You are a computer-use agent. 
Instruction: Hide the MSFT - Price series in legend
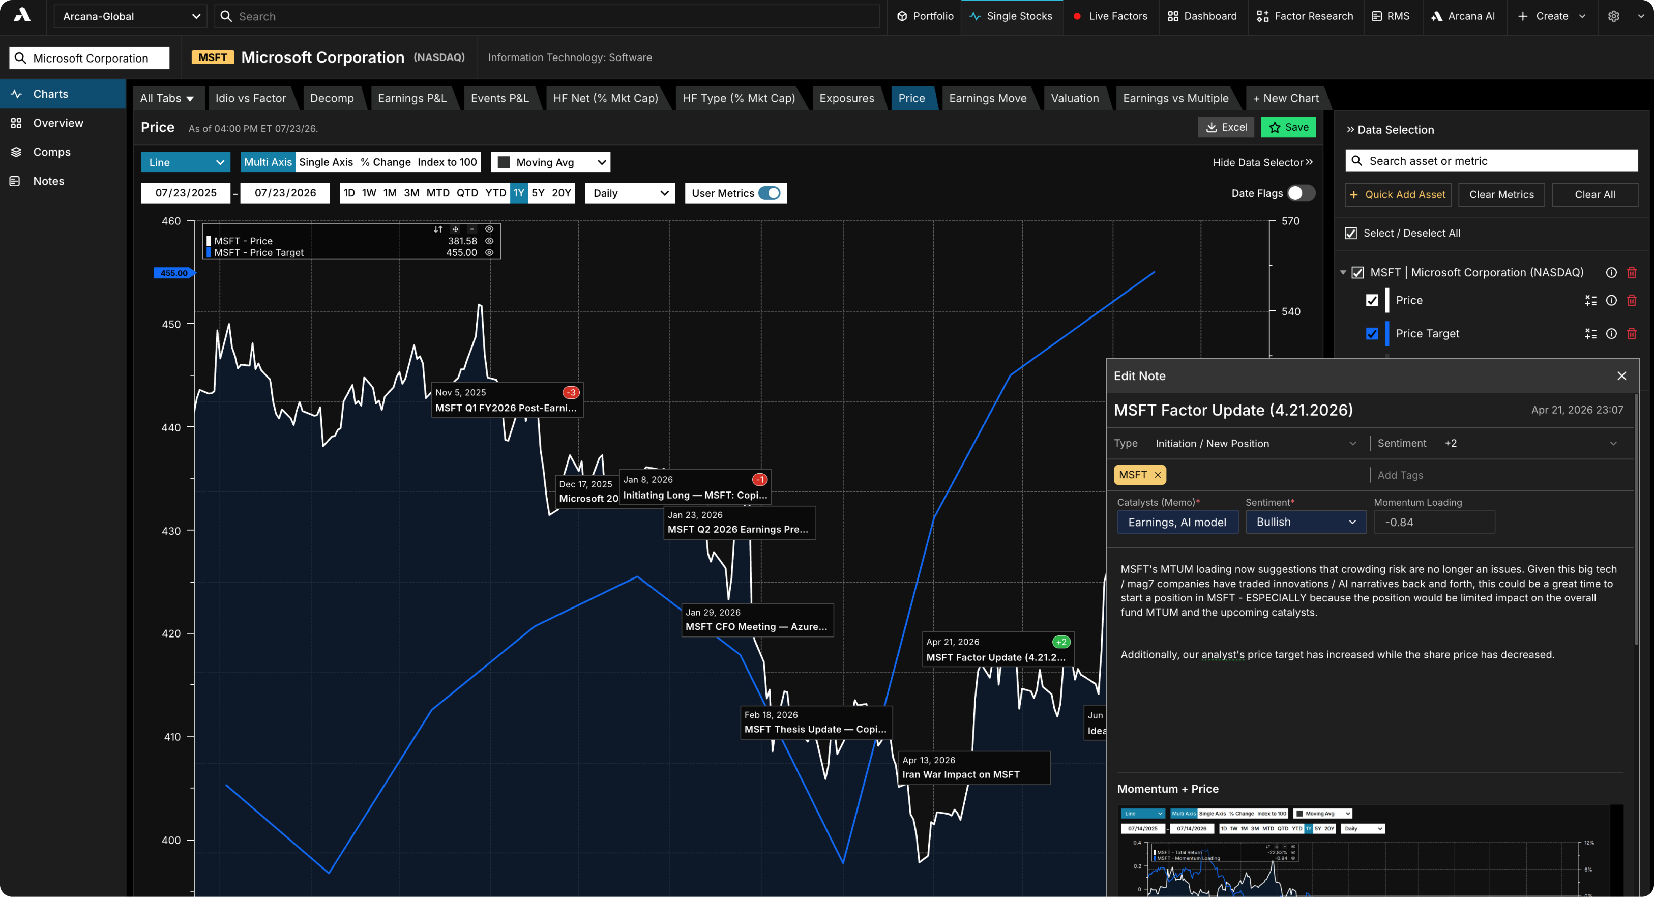(x=489, y=241)
